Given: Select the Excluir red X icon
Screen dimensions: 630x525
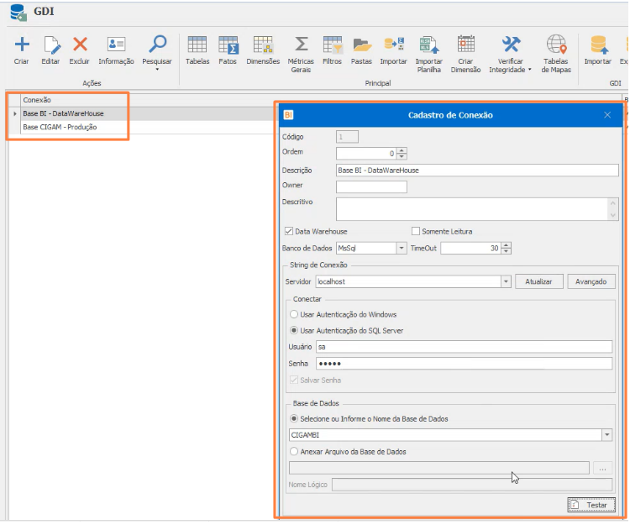Looking at the screenshot, I should click(x=80, y=45).
